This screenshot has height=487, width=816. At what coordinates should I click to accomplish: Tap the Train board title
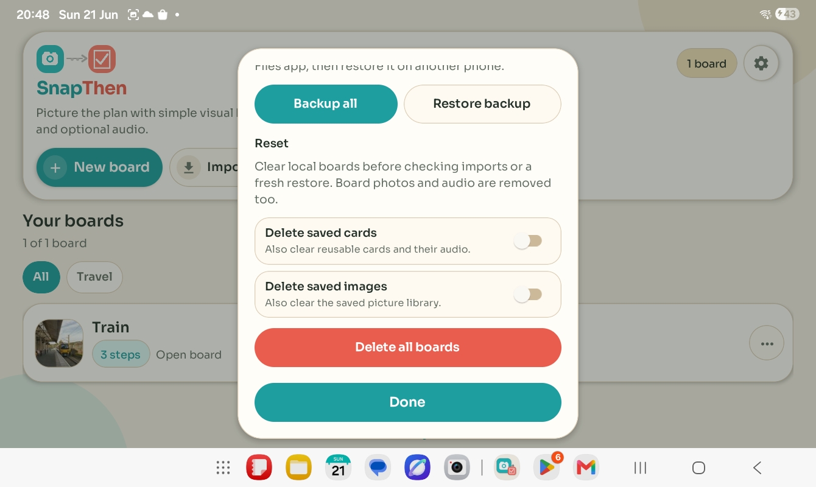111,328
